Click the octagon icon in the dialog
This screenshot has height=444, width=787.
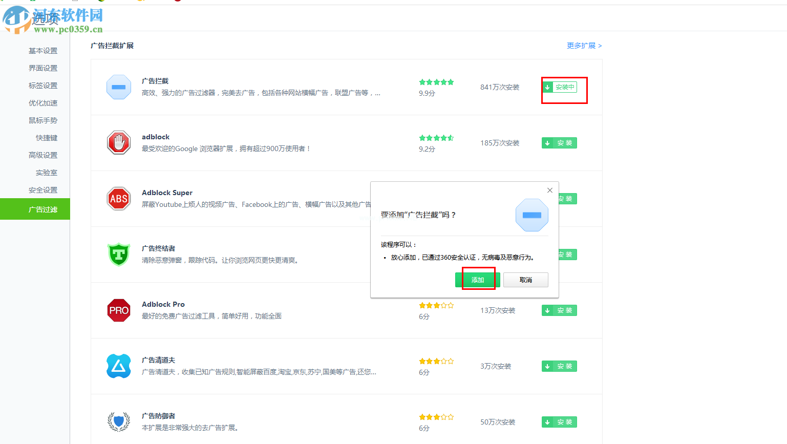[532, 215]
